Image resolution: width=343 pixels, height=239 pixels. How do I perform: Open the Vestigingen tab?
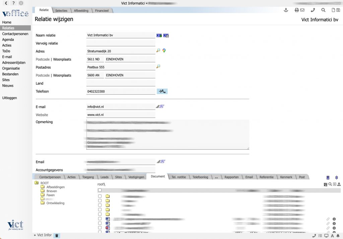[136, 177]
